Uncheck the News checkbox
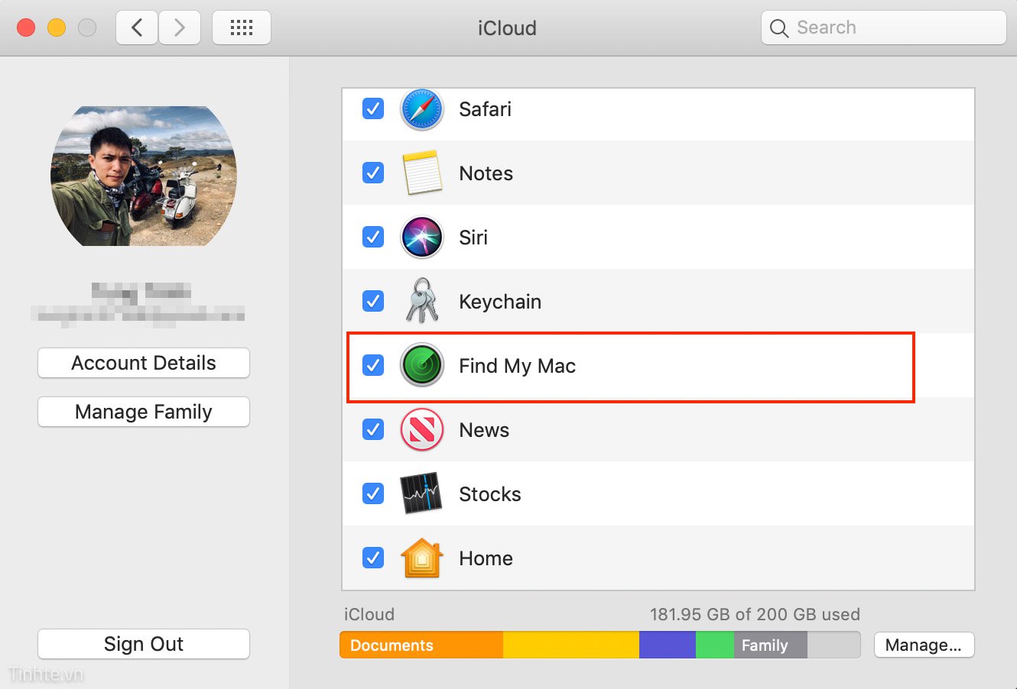This screenshot has height=689, width=1017. coord(373,429)
